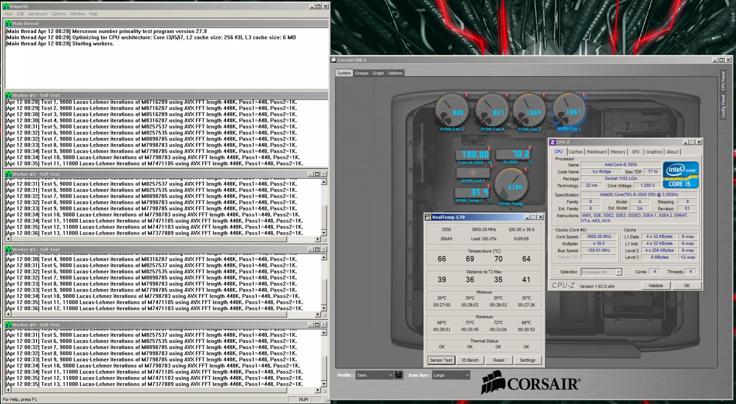Switch to the Graphics tab in CPU-Z
This screenshot has width=736, height=404.
(x=654, y=152)
